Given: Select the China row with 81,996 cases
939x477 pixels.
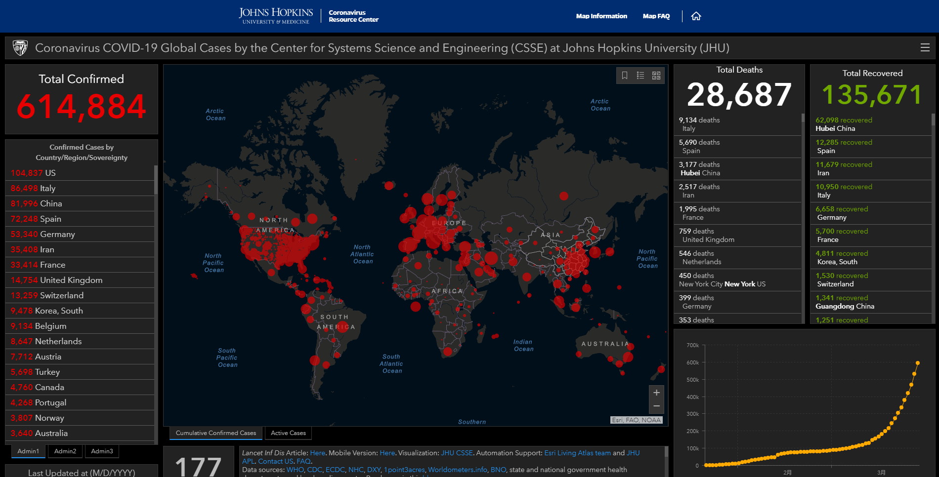Looking at the screenshot, I should tap(80, 203).
